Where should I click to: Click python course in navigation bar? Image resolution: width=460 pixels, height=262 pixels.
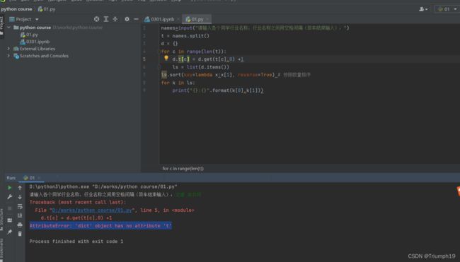[x=16, y=9]
